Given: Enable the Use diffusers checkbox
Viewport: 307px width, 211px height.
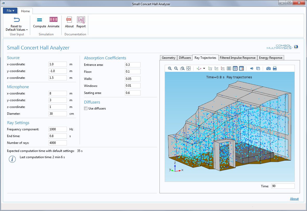Looking at the screenshot, I should [x=86, y=108].
